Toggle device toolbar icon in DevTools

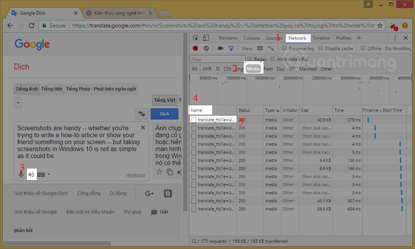click(205, 38)
